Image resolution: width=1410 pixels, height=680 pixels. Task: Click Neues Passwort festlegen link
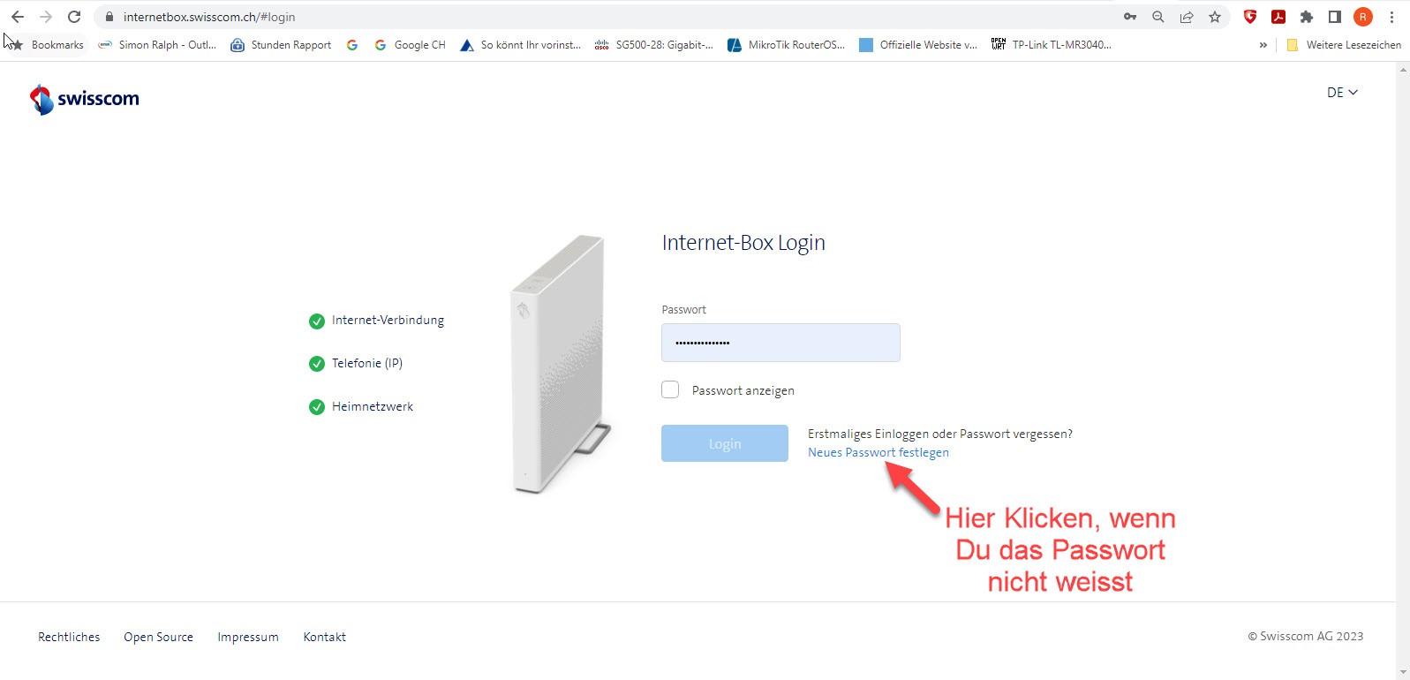point(878,452)
